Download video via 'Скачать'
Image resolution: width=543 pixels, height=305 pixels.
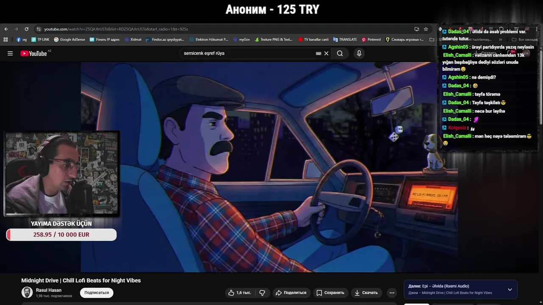pyautogui.click(x=366, y=293)
